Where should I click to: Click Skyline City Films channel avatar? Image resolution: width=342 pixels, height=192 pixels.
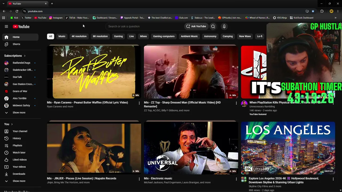coord(244,179)
